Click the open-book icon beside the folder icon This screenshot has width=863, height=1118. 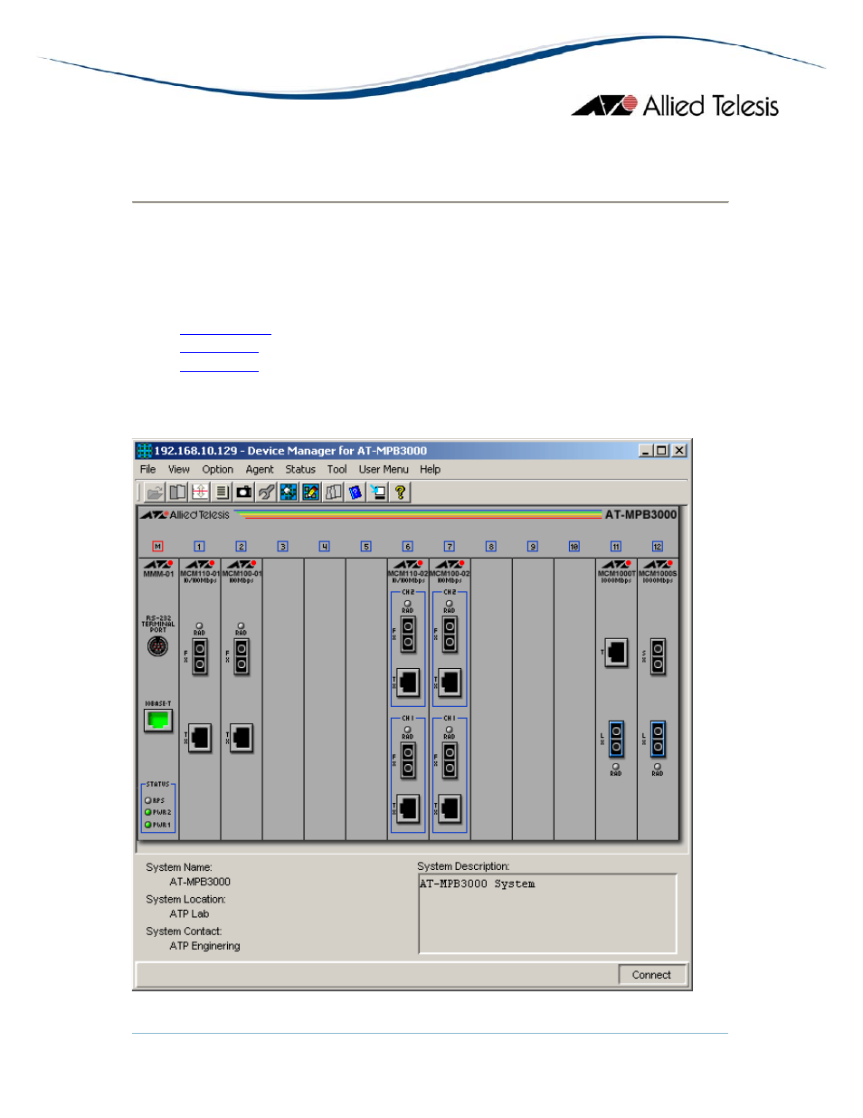178,492
